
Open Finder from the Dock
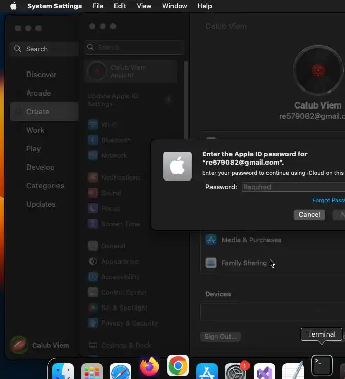click(63, 371)
